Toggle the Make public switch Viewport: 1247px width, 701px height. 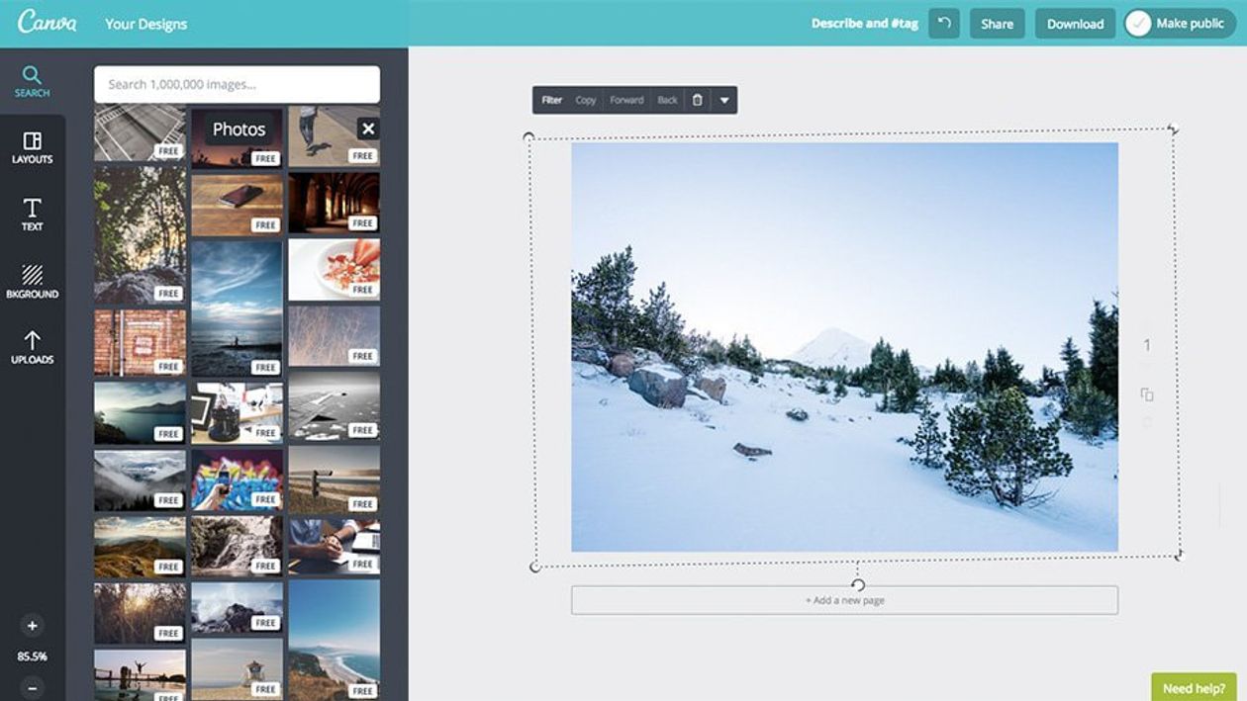1139,24
